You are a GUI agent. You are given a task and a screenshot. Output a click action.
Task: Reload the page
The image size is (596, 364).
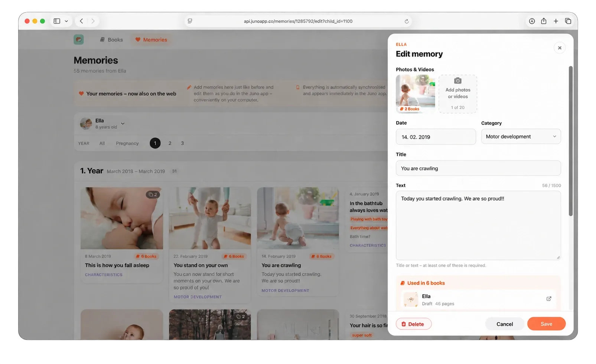tap(407, 21)
